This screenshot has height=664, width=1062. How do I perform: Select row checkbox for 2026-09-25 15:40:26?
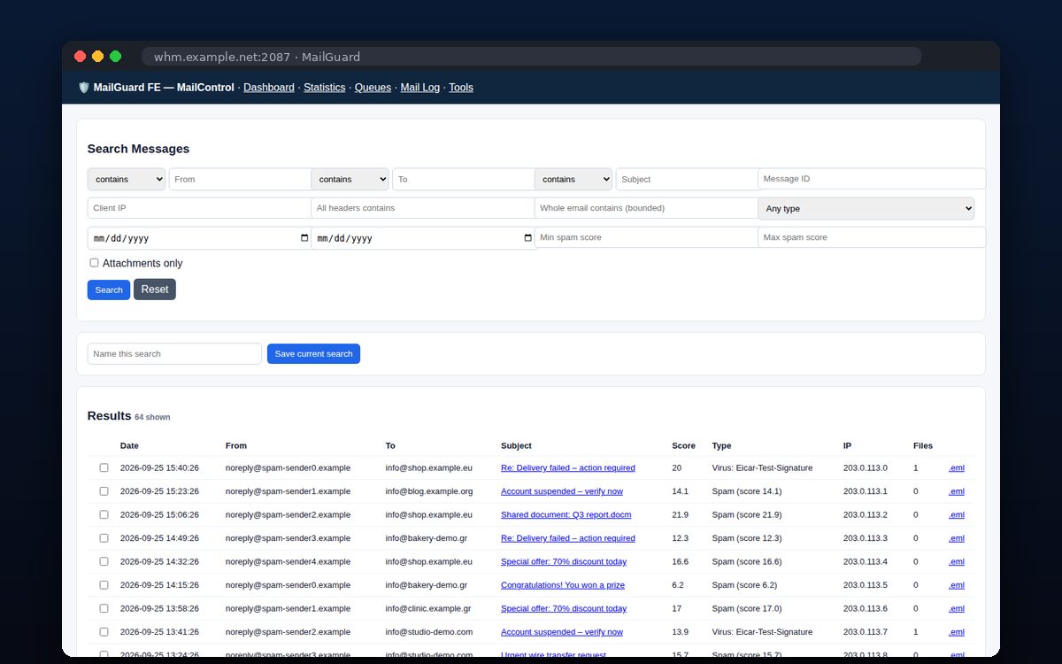pos(104,467)
